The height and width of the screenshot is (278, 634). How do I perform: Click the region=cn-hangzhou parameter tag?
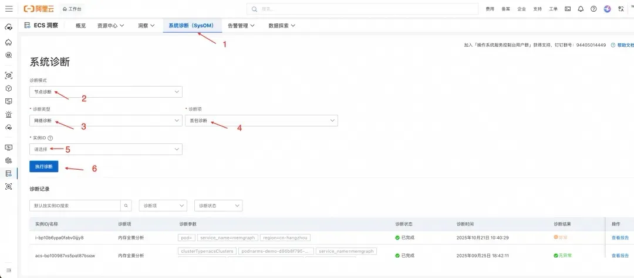pos(285,238)
